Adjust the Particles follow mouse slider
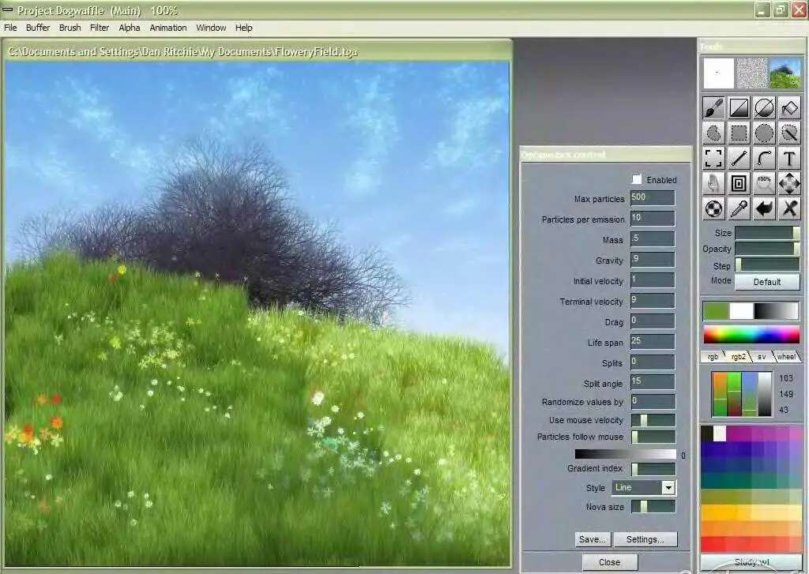The image size is (809, 574). [653, 437]
